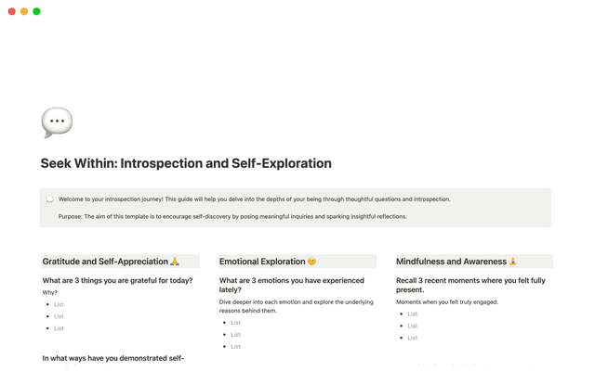Click the thinking face emoji beside Emotional Exploration
This screenshot has width=595, height=371.
point(311,262)
